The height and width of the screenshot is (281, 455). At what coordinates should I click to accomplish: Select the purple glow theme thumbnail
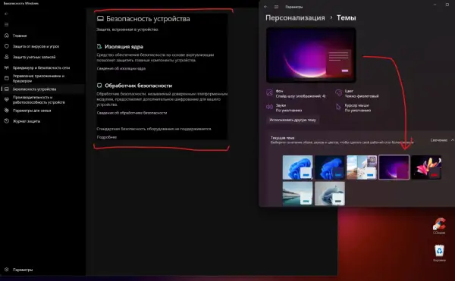tap(394, 167)
